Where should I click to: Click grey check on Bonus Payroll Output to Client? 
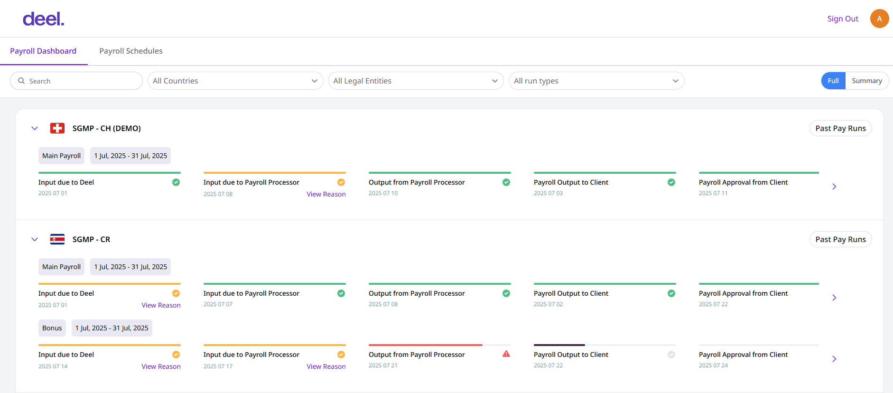pyautogui.click(x=671, y=355)
